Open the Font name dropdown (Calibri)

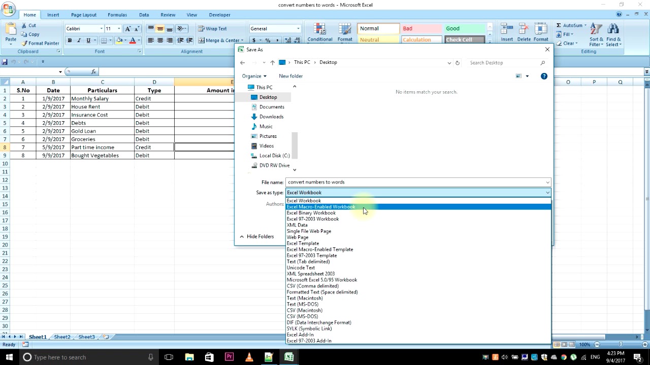(x=102, y=29)
